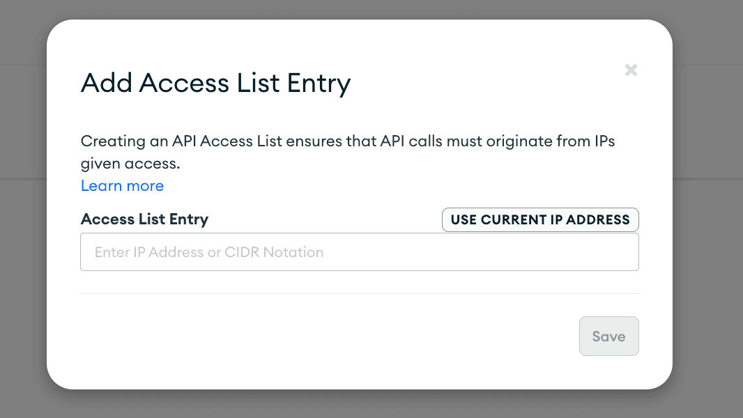This screenshot has width=743, height=418.
Task: Autofill entry with your current IP address
Action: pyautogui.click(x=539, y=219)
